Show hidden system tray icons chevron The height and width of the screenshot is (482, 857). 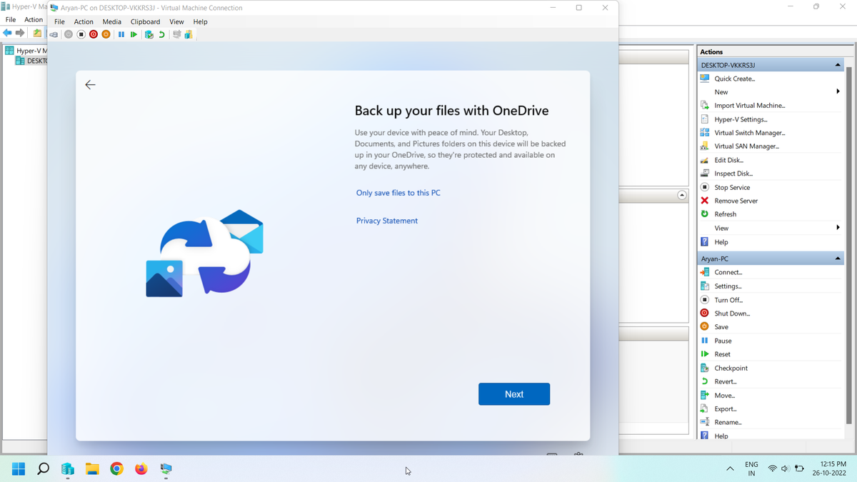pos(730,469)
